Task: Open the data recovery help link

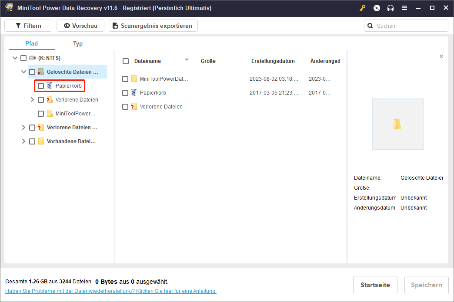Action: coord(110,291)
